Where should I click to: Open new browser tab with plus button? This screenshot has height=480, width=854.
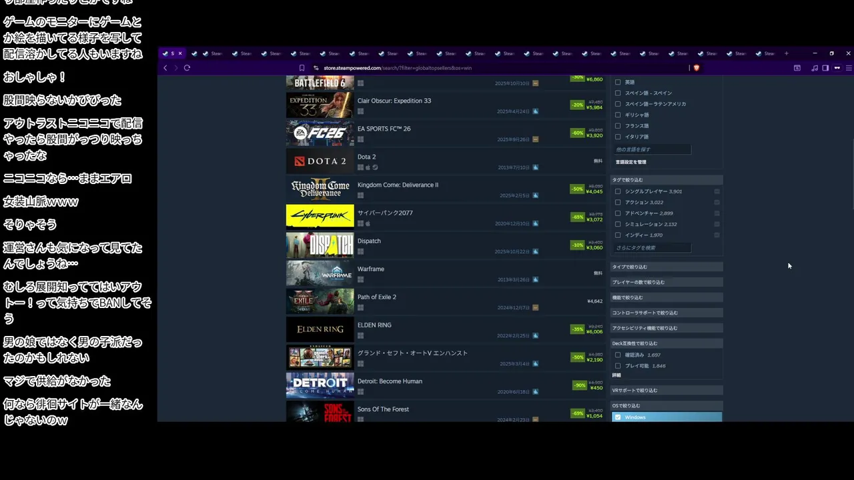click(786, 53)
